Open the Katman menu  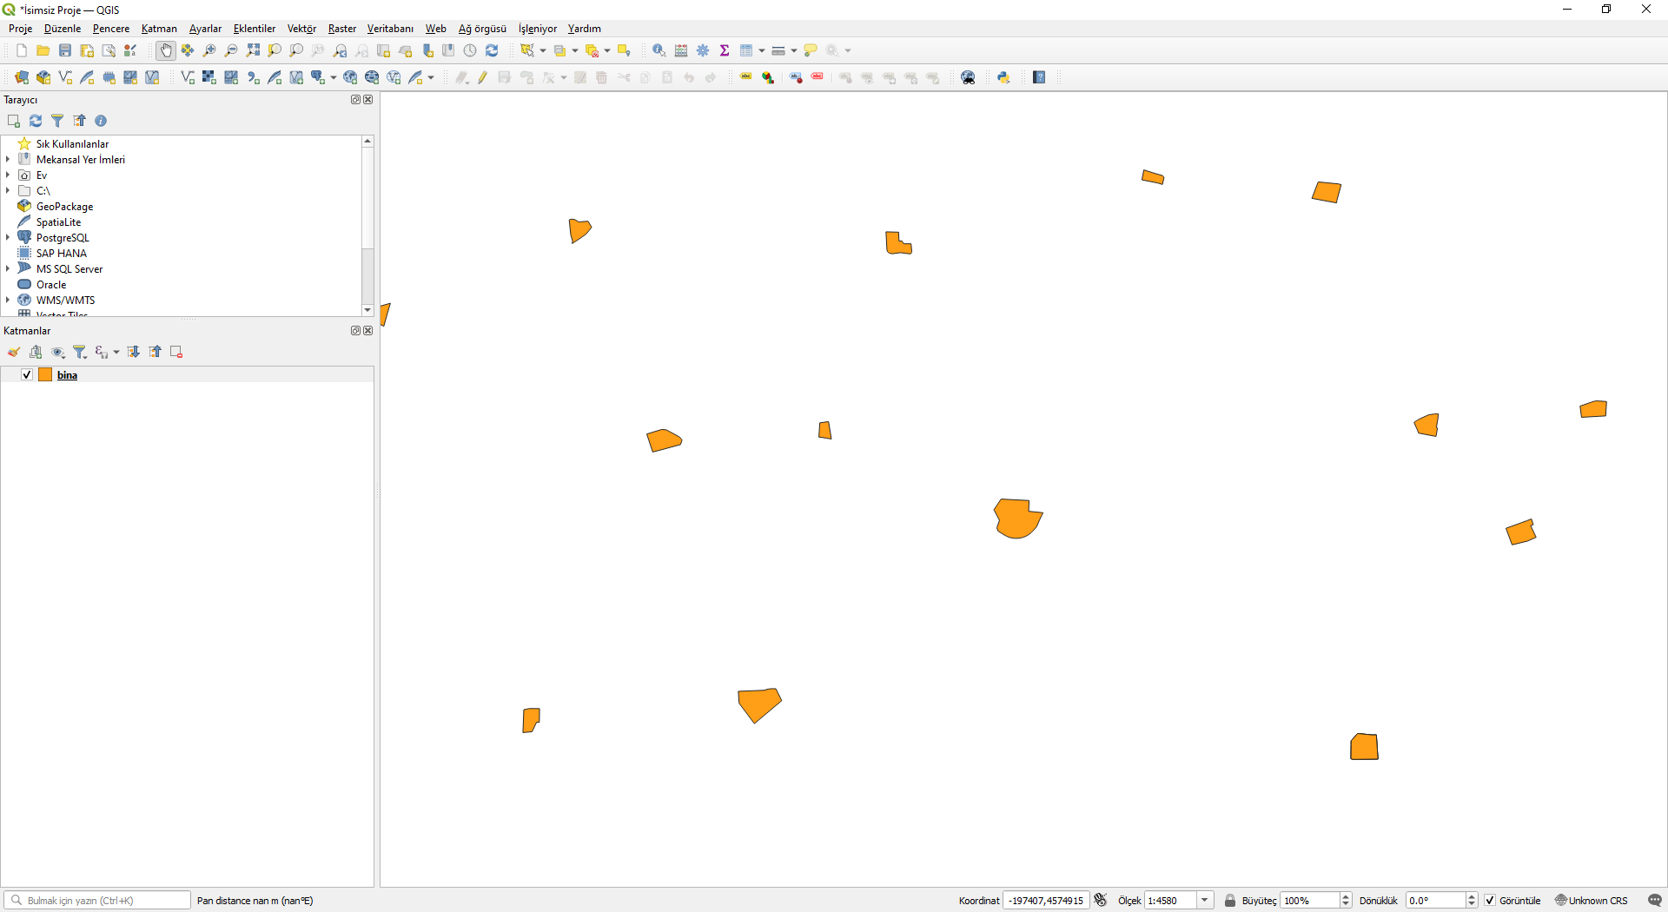pyautogui.click(x=159, y=29)
